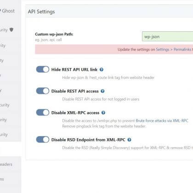Focus the Custom wp-json Path field
The width and height of the screenshot is (193, 193).
pos(167,36)
